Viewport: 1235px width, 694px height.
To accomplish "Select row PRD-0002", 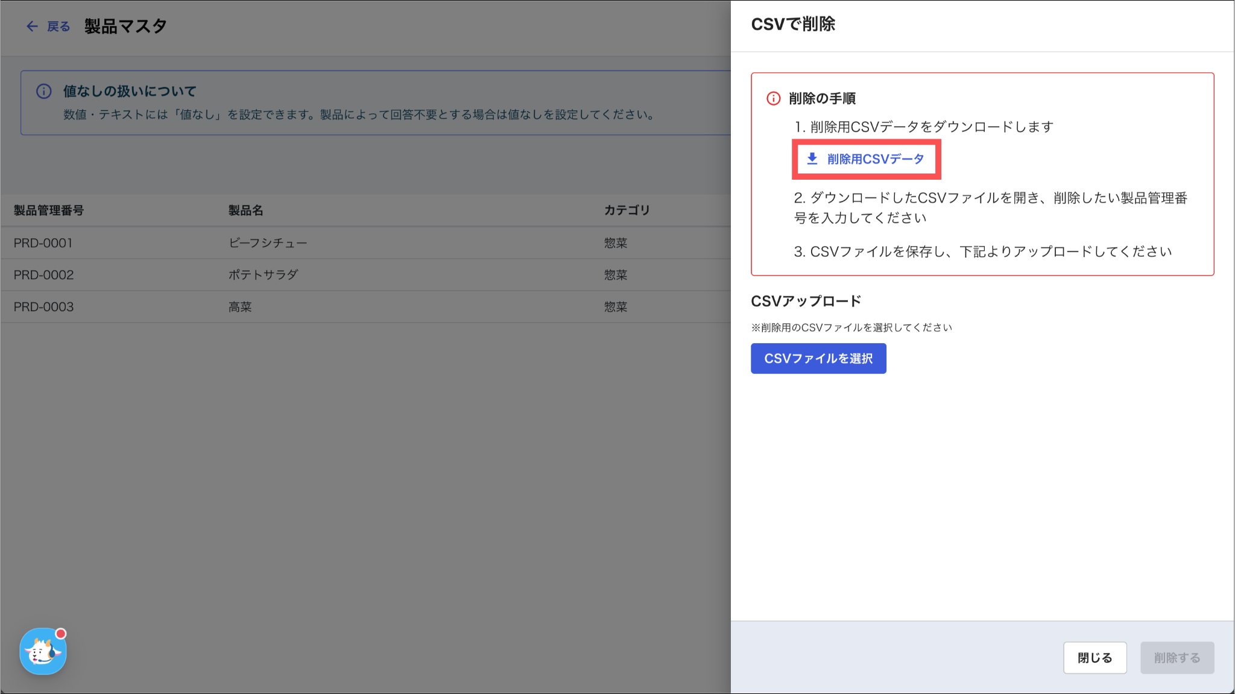I will point(43,275).
